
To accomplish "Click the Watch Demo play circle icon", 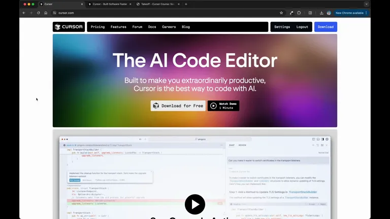I will coord(213,106).
